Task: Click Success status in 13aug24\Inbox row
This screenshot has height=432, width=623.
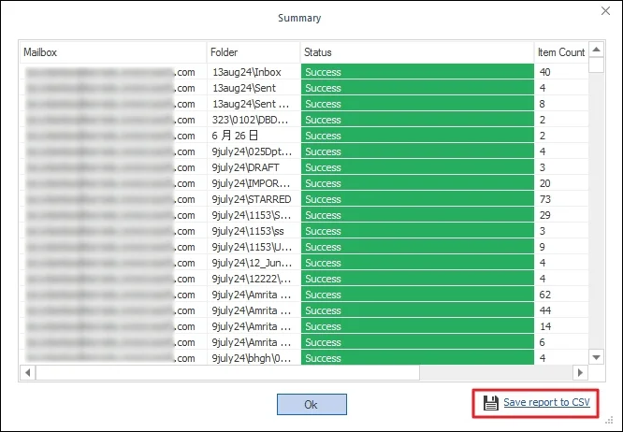Action: click(417, 72)
